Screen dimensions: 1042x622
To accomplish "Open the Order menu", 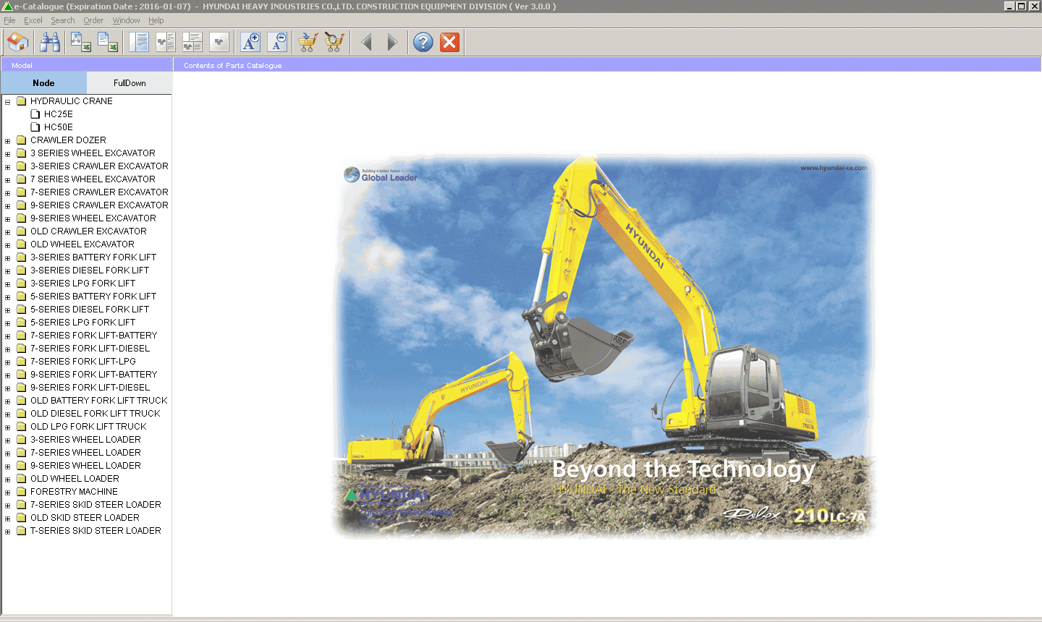I will tap(93, 20).
